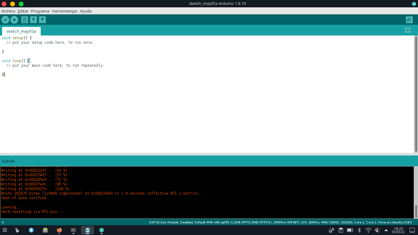Open the terminal from the taskbar

point(73,230)
